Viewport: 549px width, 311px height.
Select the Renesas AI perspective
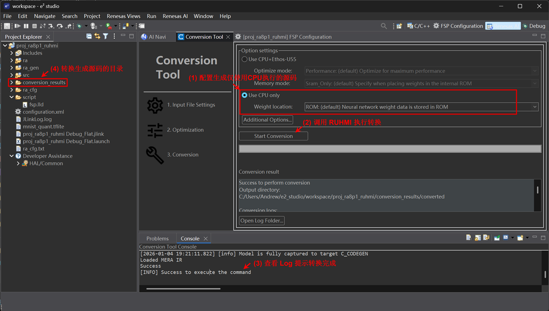click(x=503, y=26)
